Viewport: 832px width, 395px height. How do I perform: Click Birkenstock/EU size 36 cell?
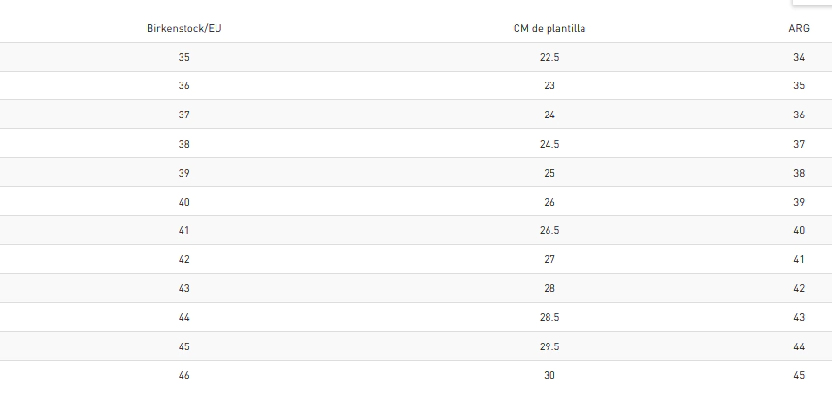[x=184, y=86]
